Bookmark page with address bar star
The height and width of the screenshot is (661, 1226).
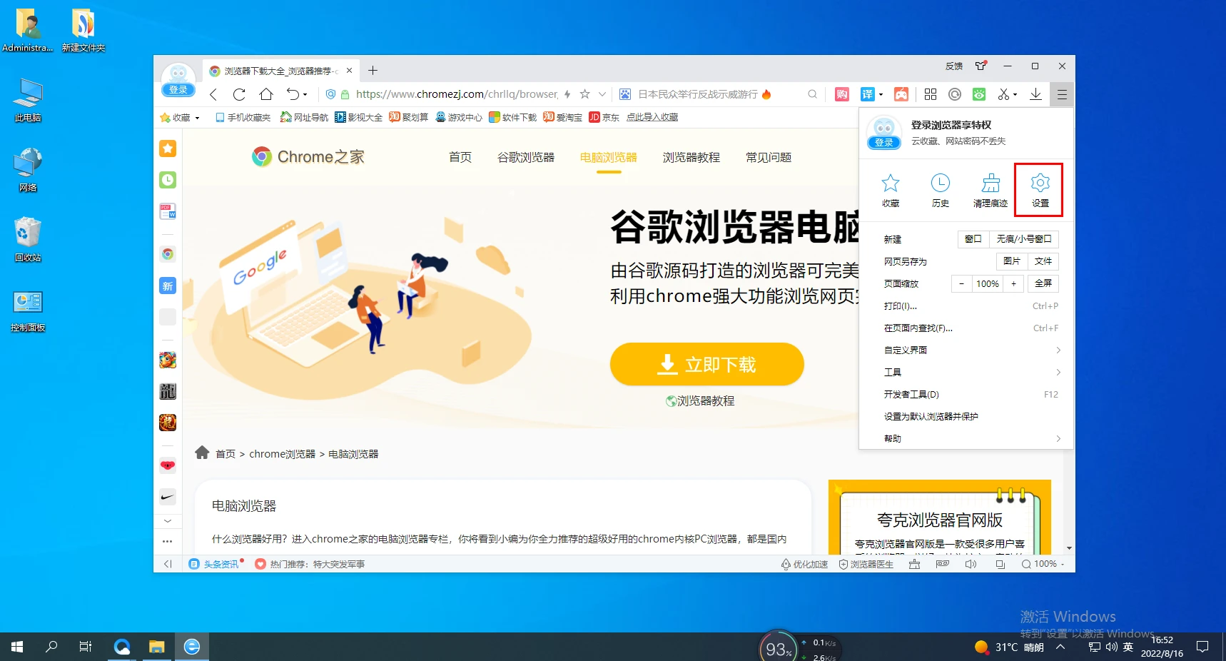585,94
